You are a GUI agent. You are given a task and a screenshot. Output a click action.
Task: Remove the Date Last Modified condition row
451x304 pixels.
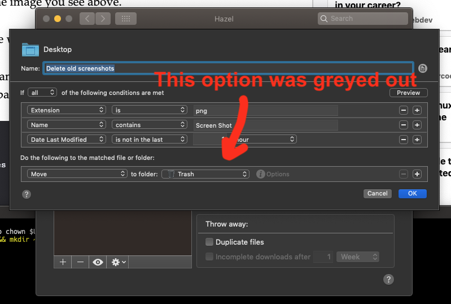pyautogui.click(x=404, y=140)
